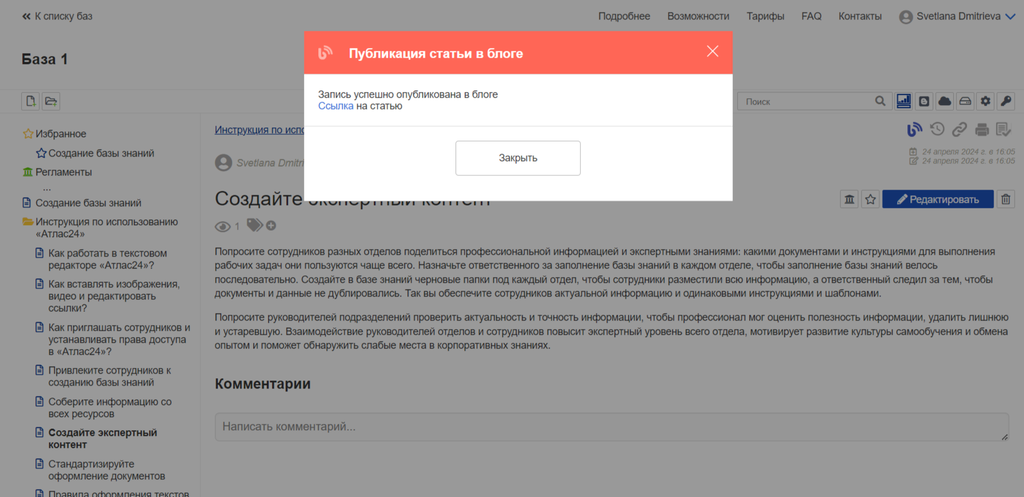Screen dimensions: 1024x497
Task: Open Возможности menu item
Action: click(698, 17)
